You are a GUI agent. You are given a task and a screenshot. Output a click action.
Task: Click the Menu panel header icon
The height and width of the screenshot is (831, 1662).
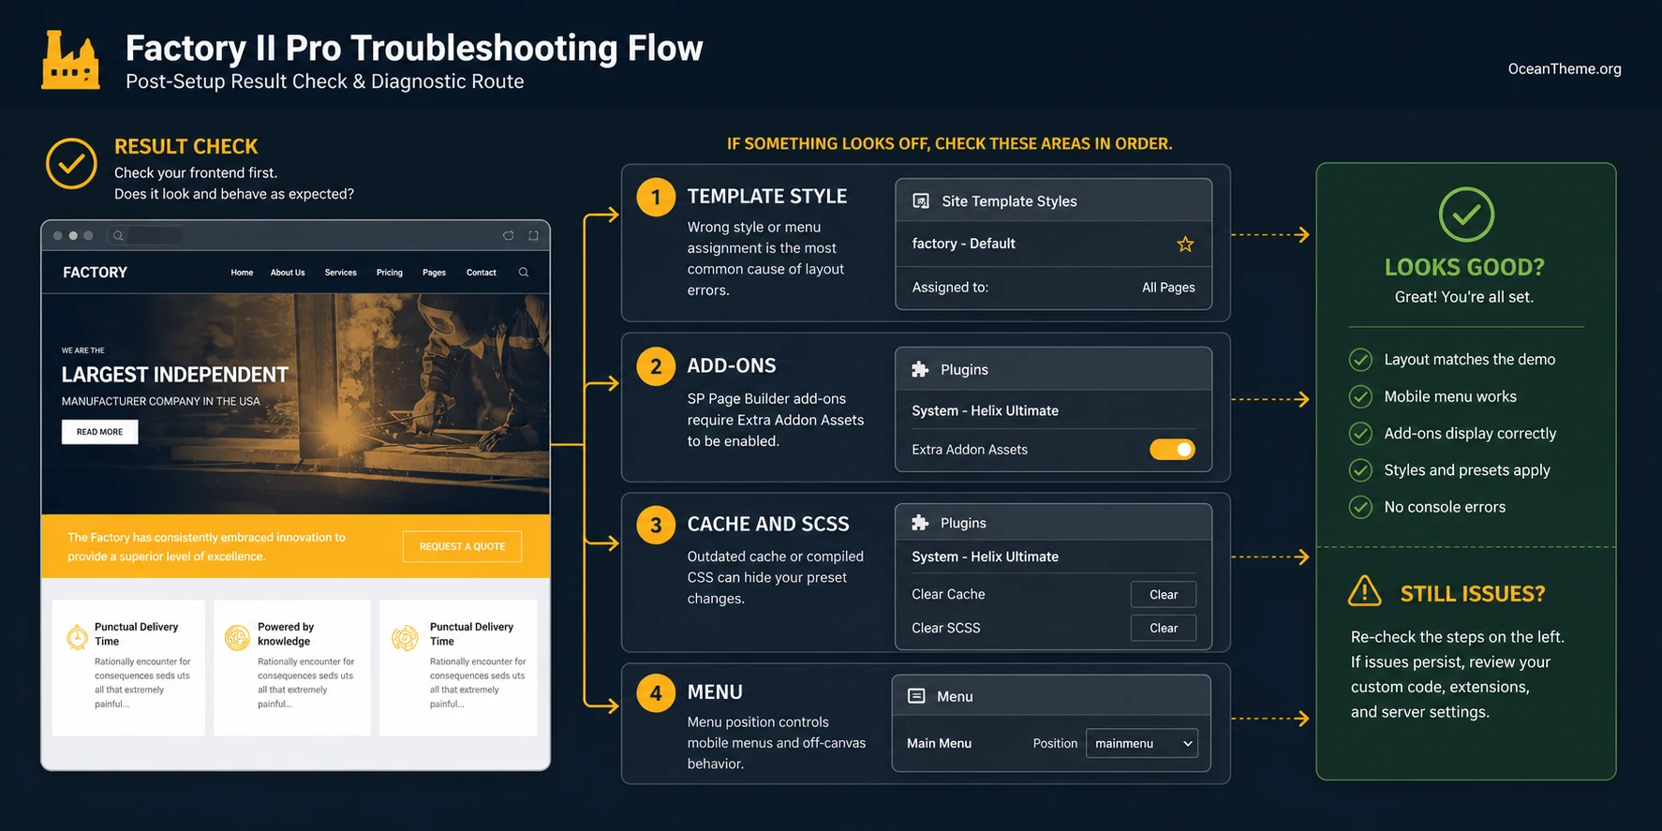coord(916,696)
